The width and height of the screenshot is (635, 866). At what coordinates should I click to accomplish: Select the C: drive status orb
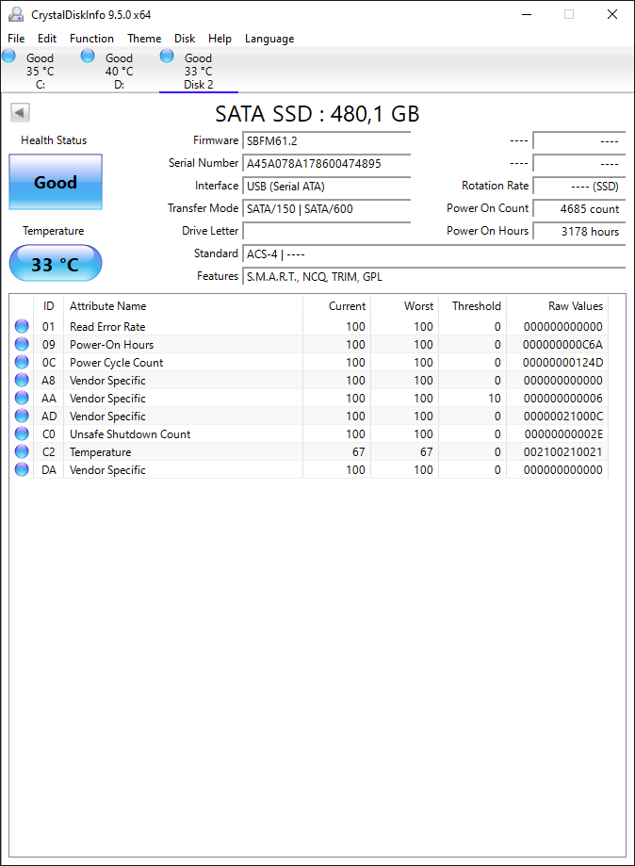[x=8, y=56]
